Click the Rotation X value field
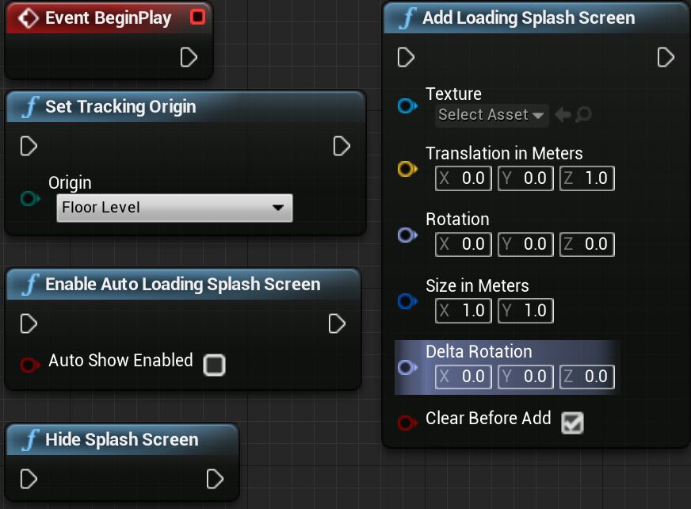The width and height of the screenshot is (691, 509). point(463,244)
